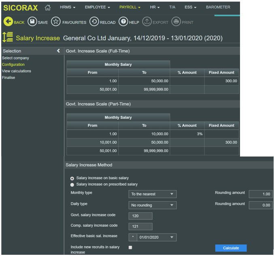The height and width of the screenshot is (256, 274).
Task: Go to View calculations step
Action: tap(17, 71)
